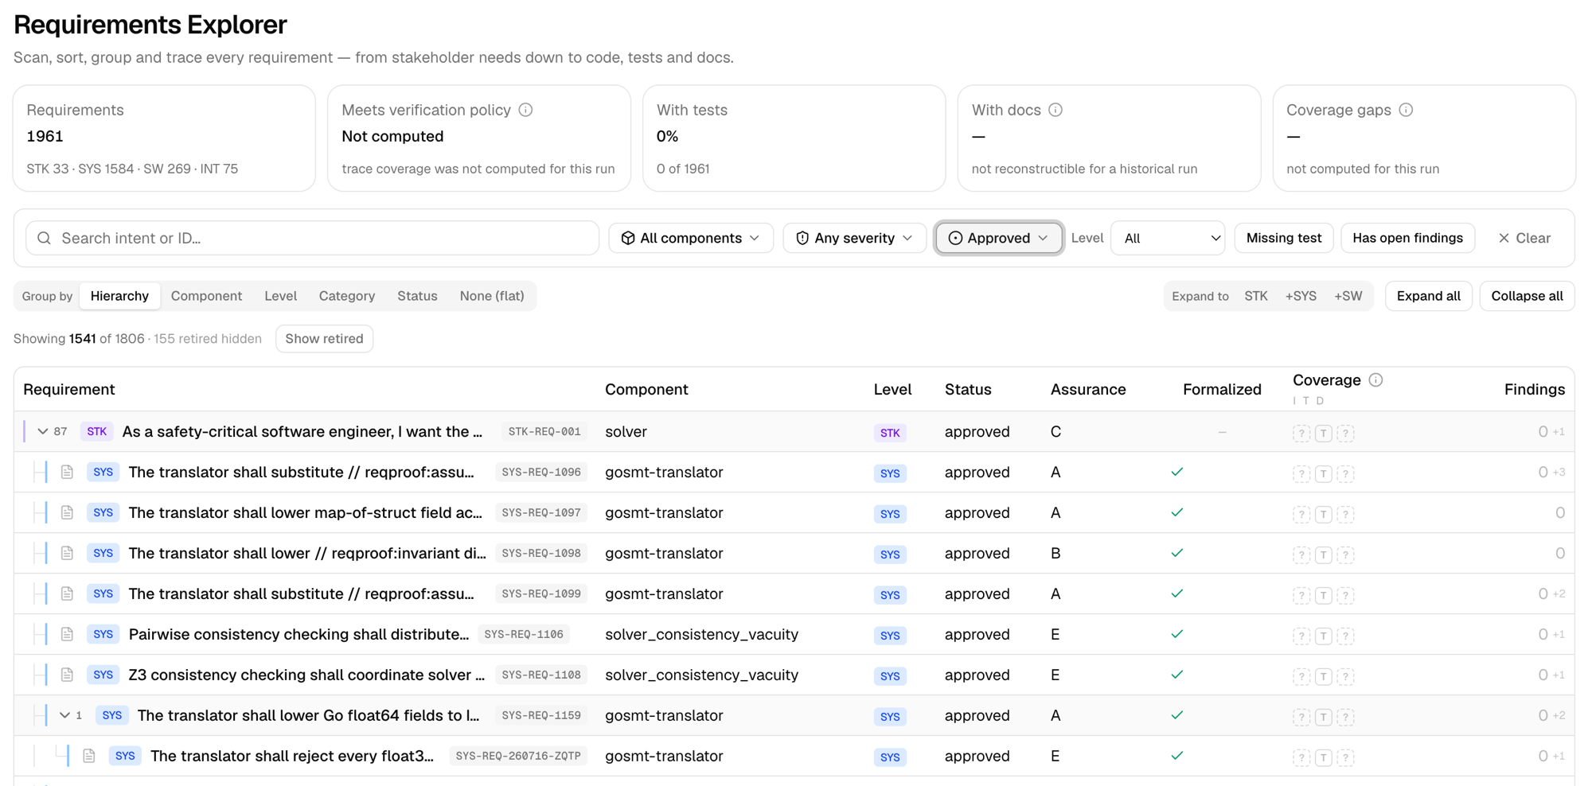Viewport: 1592px width, 786px height.
Task: Click document icon of SYS-REQ-1098 row
Action: pyautogui.click(x=68, y=553)
